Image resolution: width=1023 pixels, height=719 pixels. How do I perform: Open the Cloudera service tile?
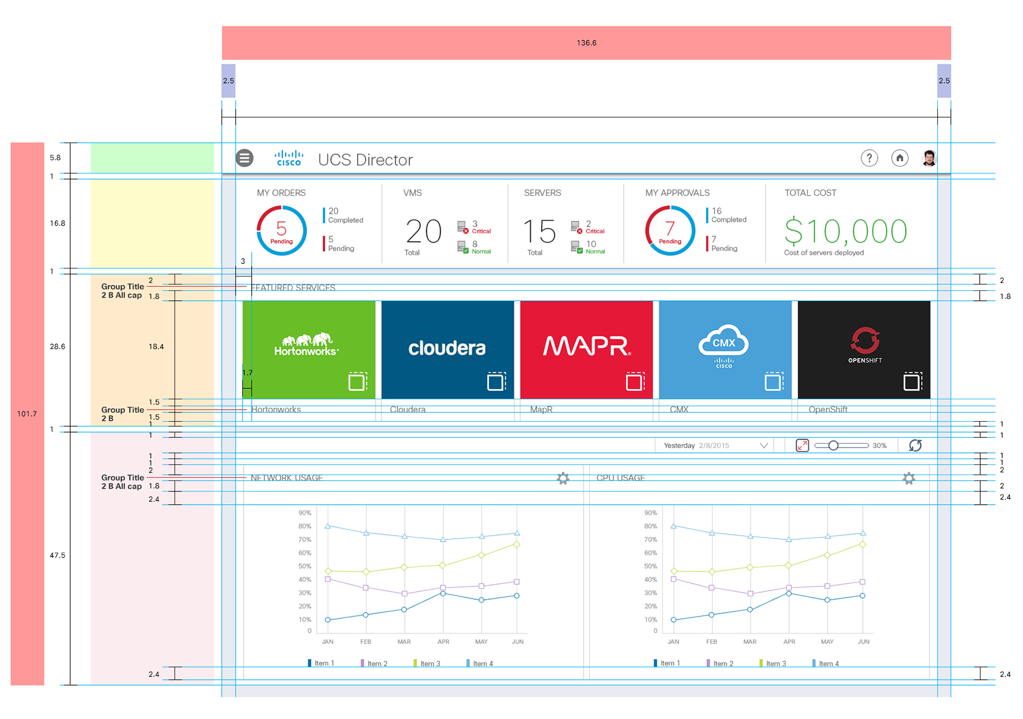pos(448,350)
